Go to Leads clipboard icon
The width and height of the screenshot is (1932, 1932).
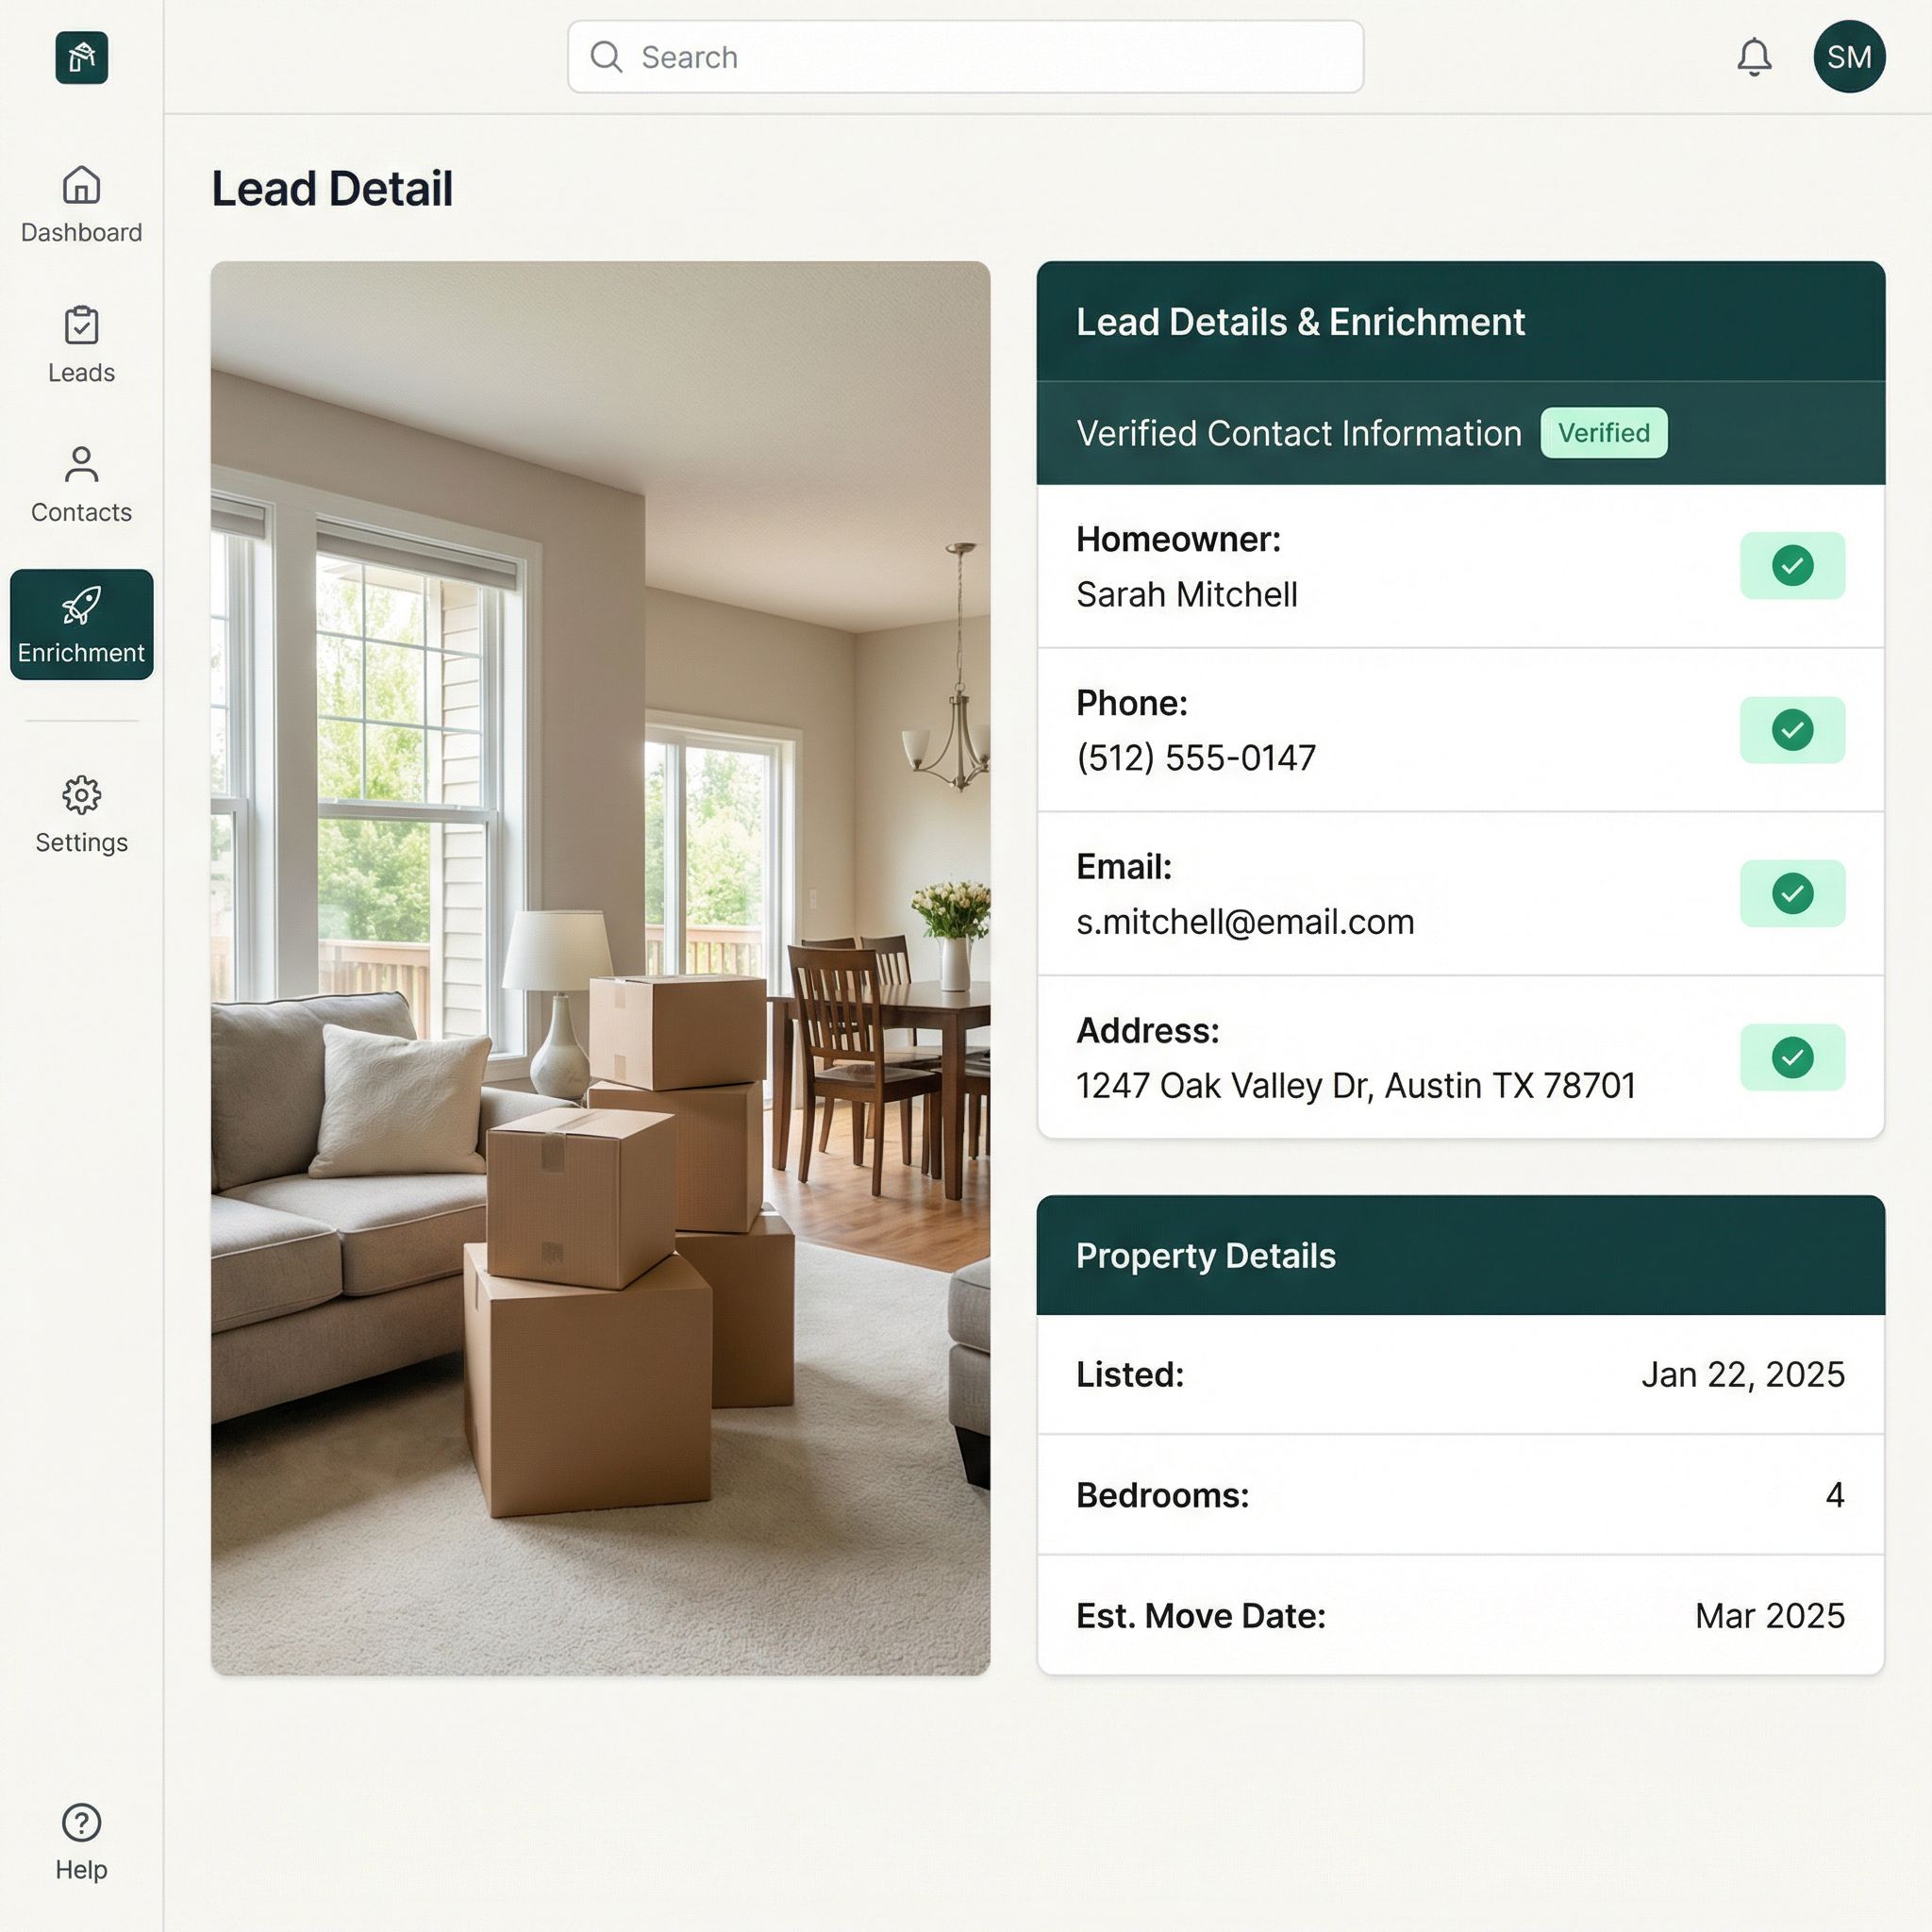point(81,325)
